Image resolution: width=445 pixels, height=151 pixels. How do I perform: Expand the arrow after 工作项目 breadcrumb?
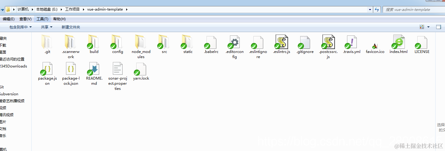[83, 9]
